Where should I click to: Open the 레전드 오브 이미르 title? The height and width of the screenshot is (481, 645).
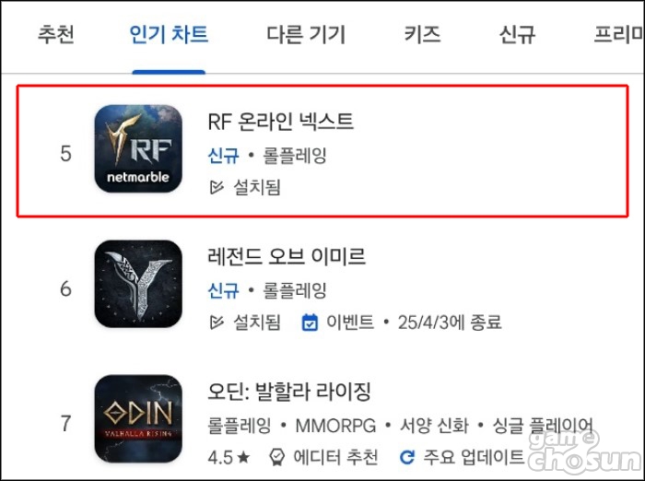(287, 256)
